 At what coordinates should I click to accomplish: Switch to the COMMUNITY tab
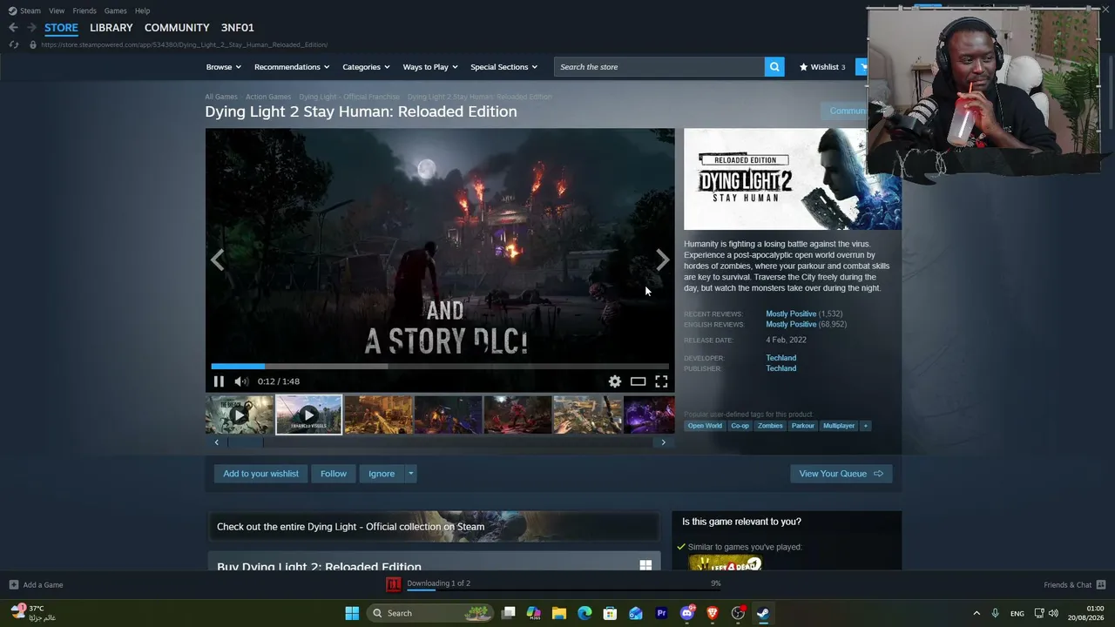(177, 28)
